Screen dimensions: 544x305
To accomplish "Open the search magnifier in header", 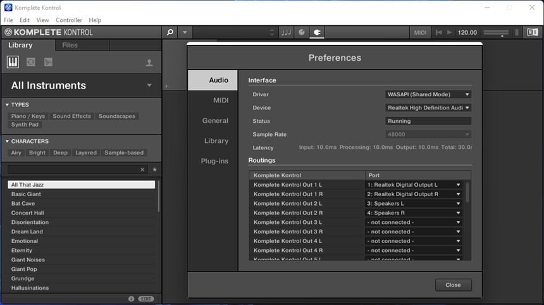I will 170,32.
